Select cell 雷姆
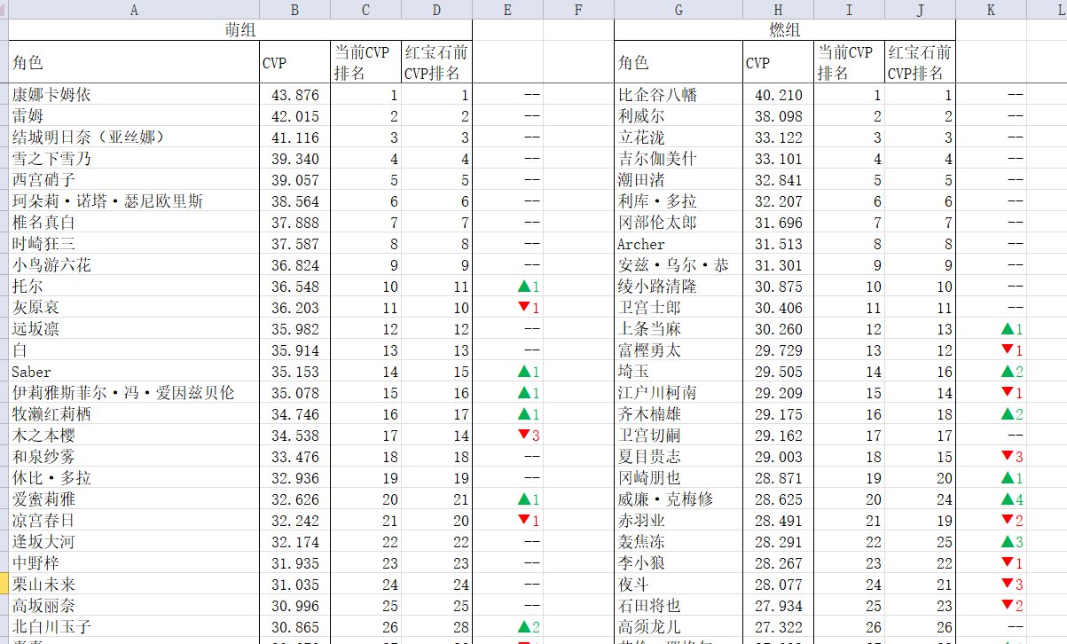The width and height of the screenshot is (1067, 644). 134,115
